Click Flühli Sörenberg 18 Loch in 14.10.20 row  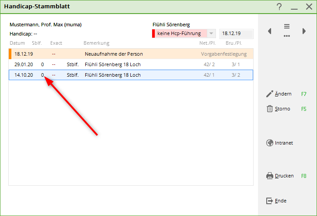[113, 75]
